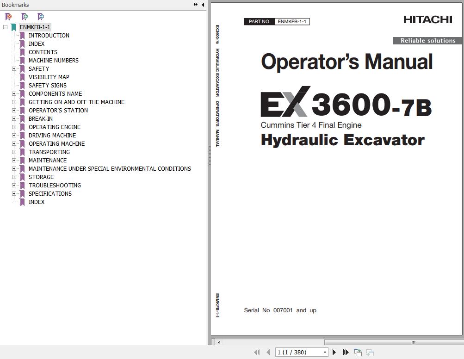Select the ENMKFB-1-1 root bookmark
464x359 pixels.
click(x=35, y=27)
